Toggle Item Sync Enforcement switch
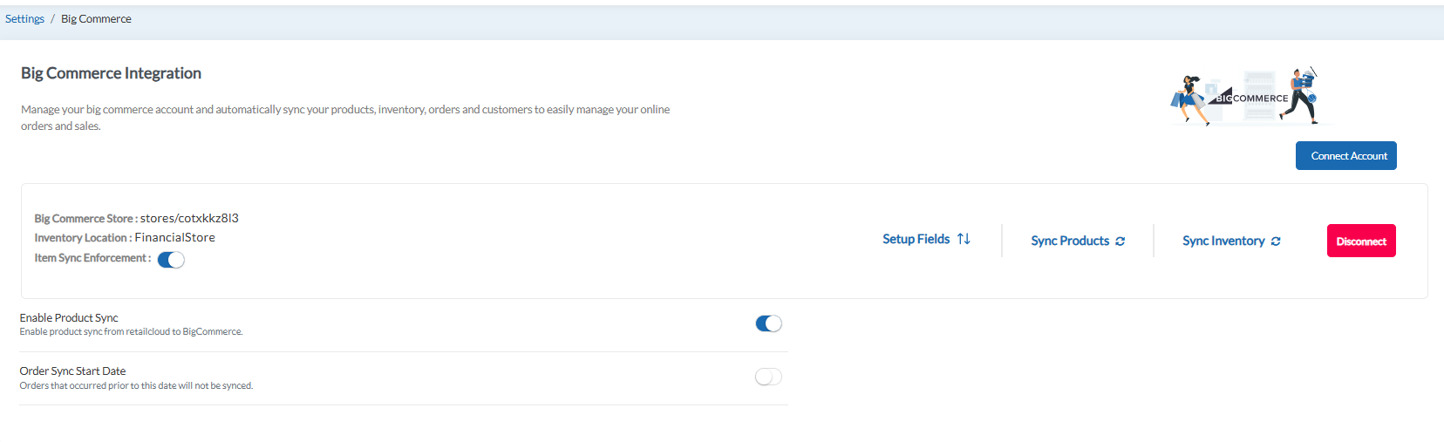Screen dimensions: 1444x442 (171, 260)
